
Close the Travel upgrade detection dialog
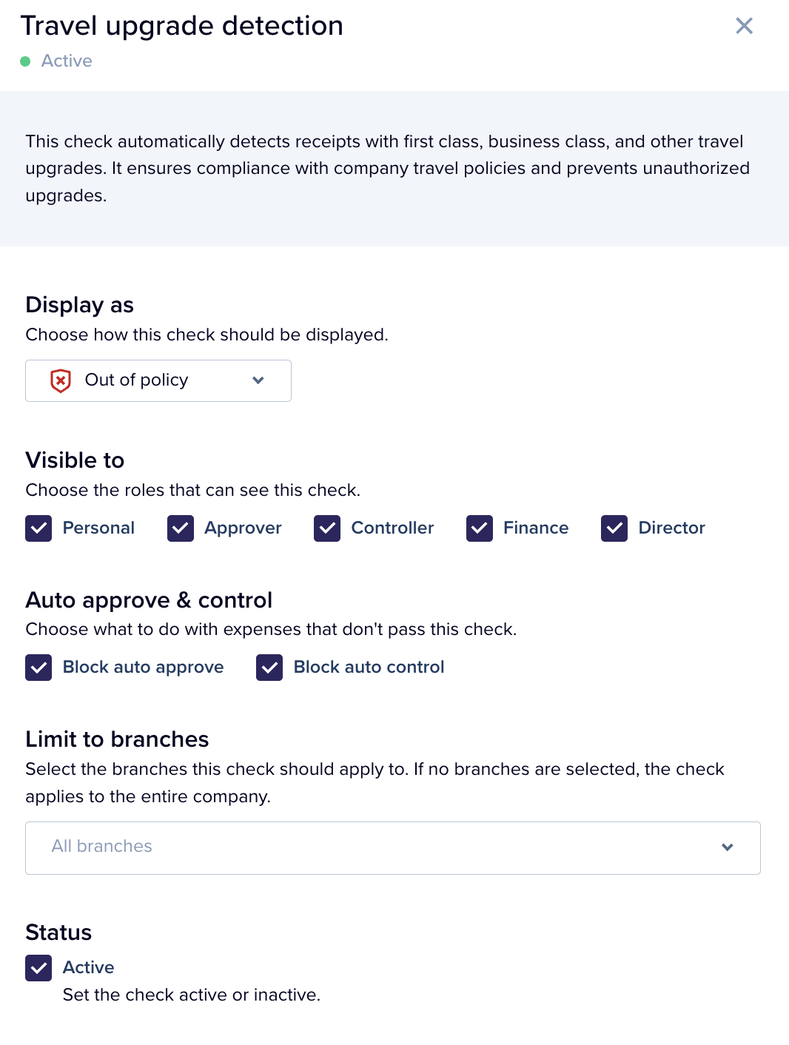pos(744,25)
